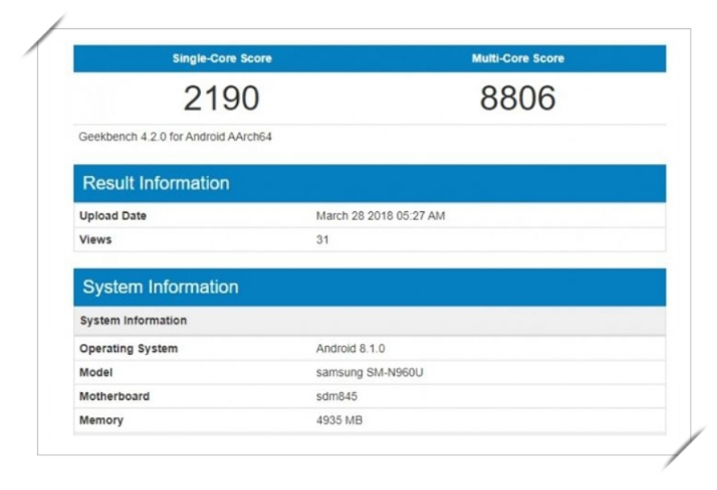Click the Geekbench 4.2.0 for Android AArch64 text
Image resolution: width=717 pixels, height=490 pixels.
point(175,137)
